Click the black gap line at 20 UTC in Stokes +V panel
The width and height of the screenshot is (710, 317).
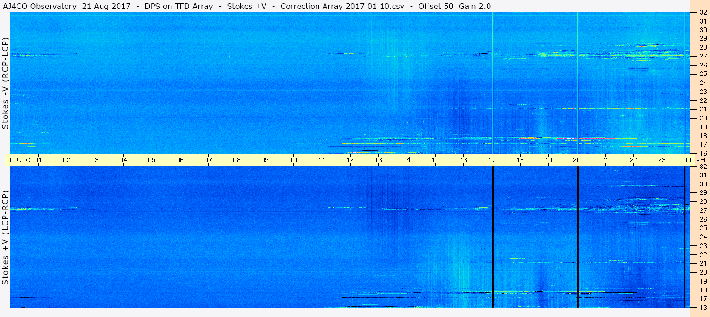point(577,237)
